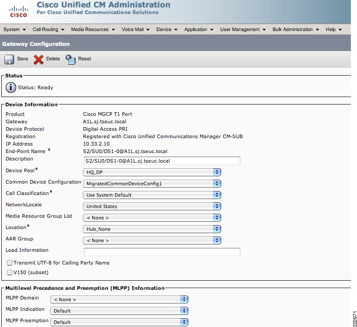Image resolution: width=357 pixels, height=327 pixels.
Task: Click the Reset text button
Action: coord(84,59)
